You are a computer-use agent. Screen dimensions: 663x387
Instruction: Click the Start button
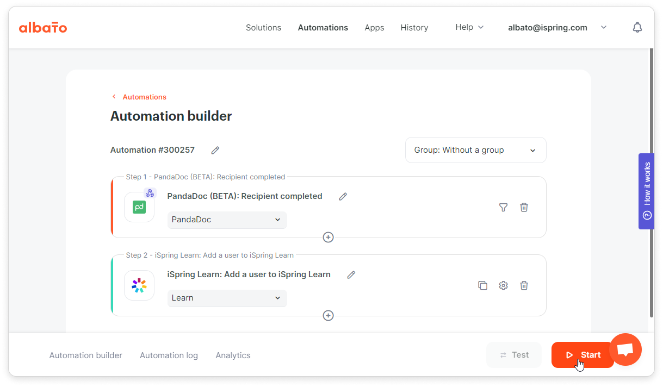pos(583,355)
